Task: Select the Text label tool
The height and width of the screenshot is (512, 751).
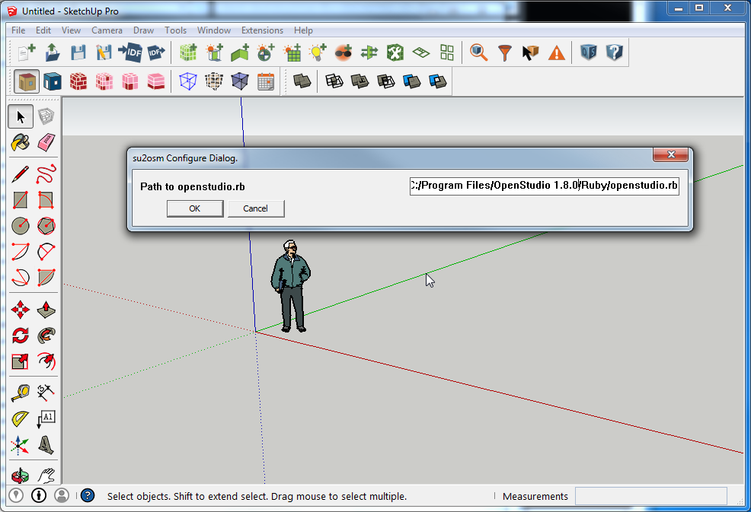Action: (46, 418)
